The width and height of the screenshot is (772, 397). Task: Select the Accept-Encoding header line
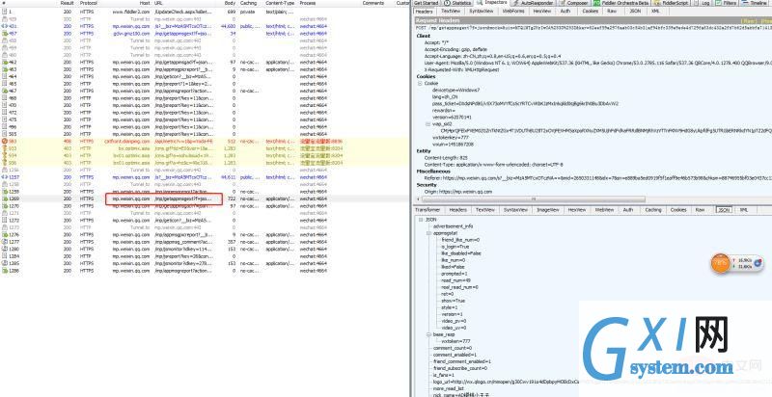point(455,50)
